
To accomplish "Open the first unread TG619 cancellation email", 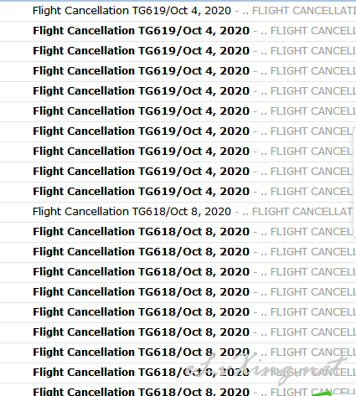I will pyautogui.click(x=178, y=31).
